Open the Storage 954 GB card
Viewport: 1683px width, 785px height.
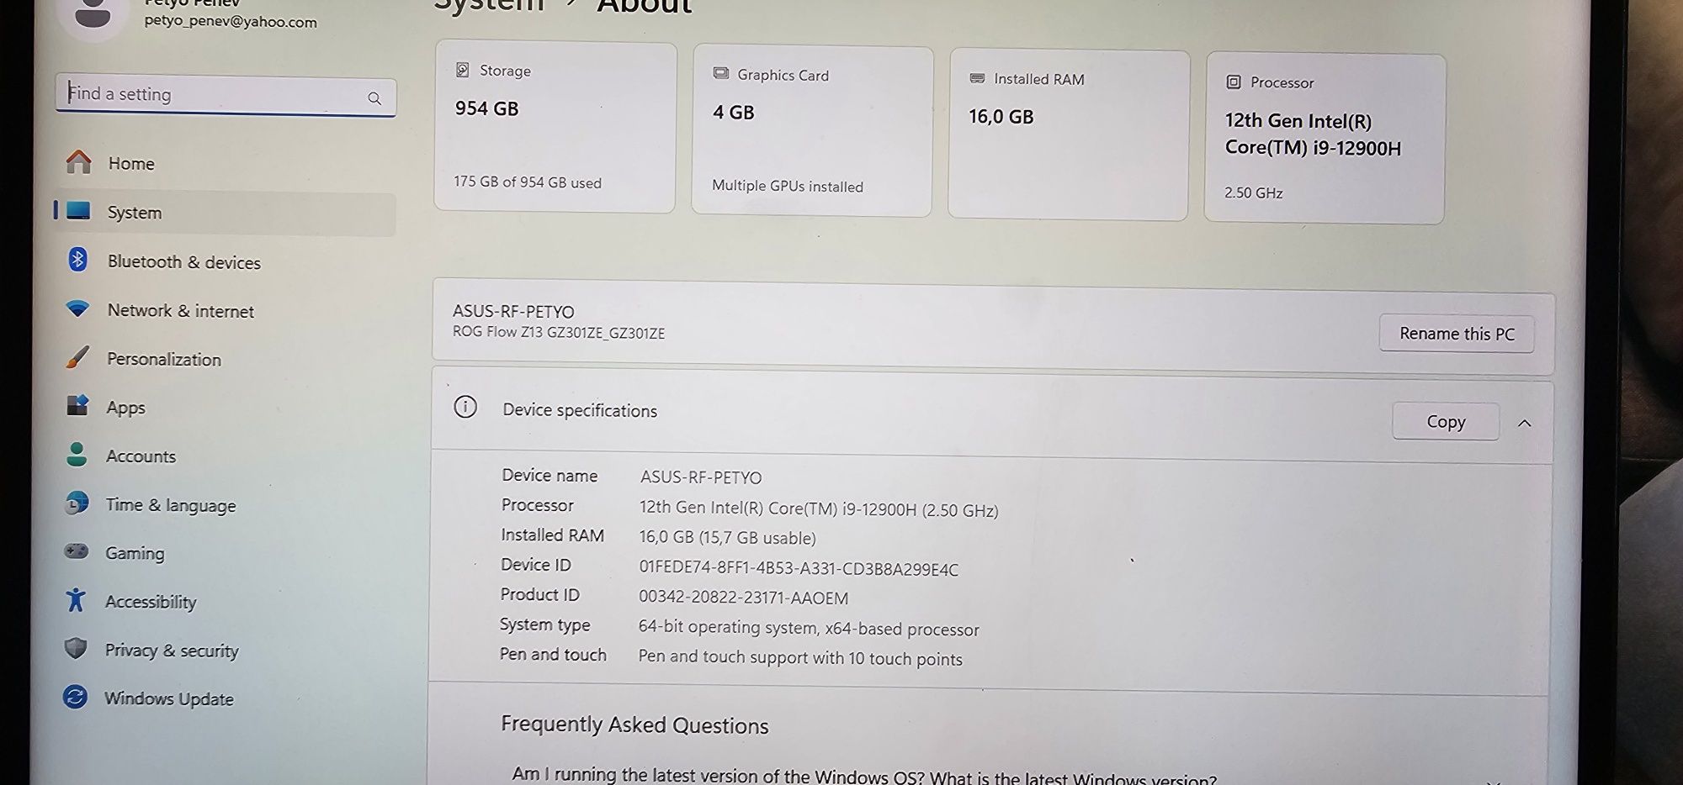click(x=555, y=127)
